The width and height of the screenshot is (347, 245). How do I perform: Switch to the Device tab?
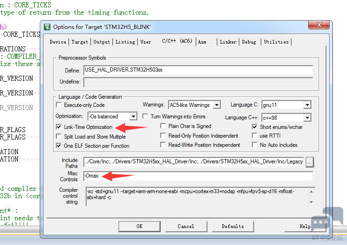[58, 42]
